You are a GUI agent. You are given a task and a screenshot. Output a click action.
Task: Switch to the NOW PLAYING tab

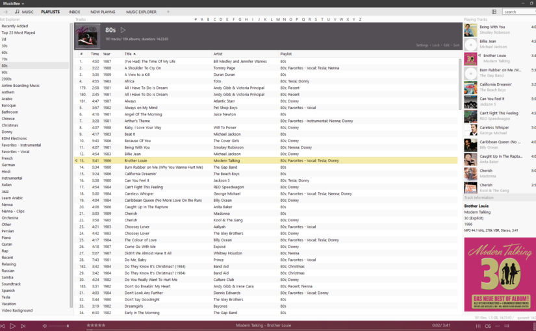103,12
